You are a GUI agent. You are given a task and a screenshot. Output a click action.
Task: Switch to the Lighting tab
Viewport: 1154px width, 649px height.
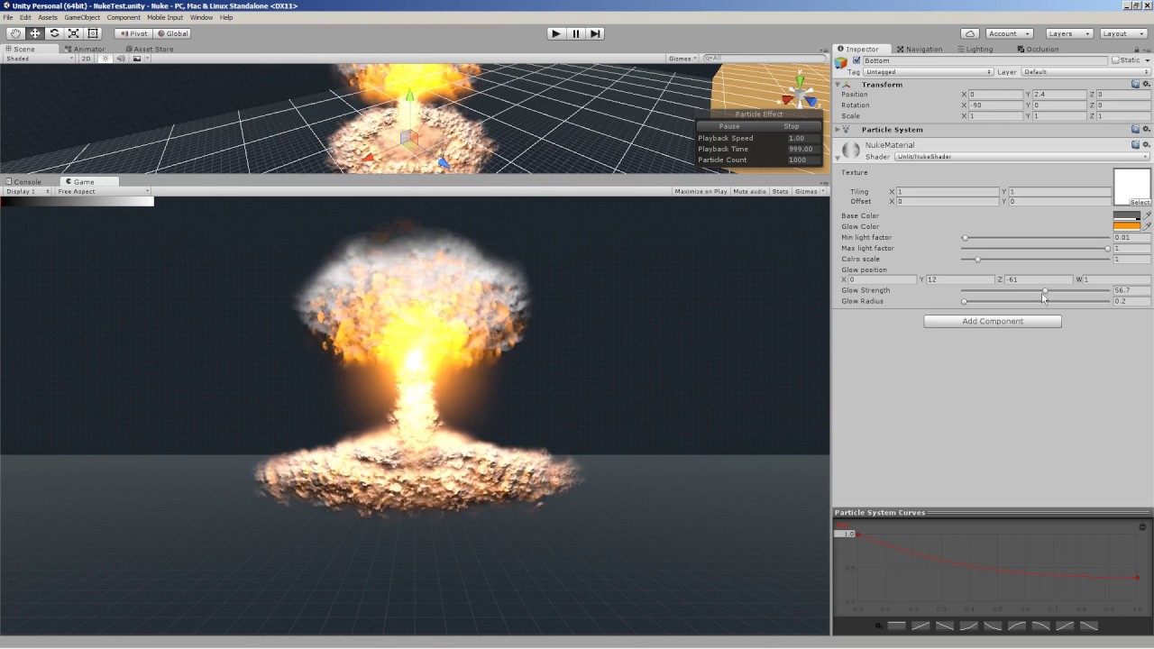coord(975,49)
